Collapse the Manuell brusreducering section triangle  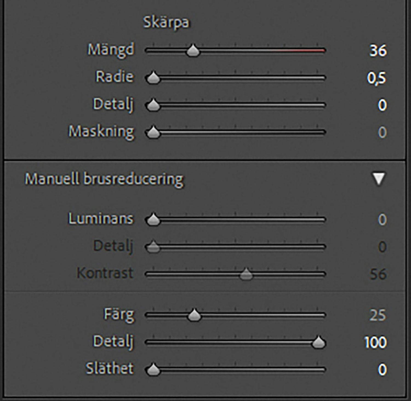pyautogui.click(x=379, y=179)
